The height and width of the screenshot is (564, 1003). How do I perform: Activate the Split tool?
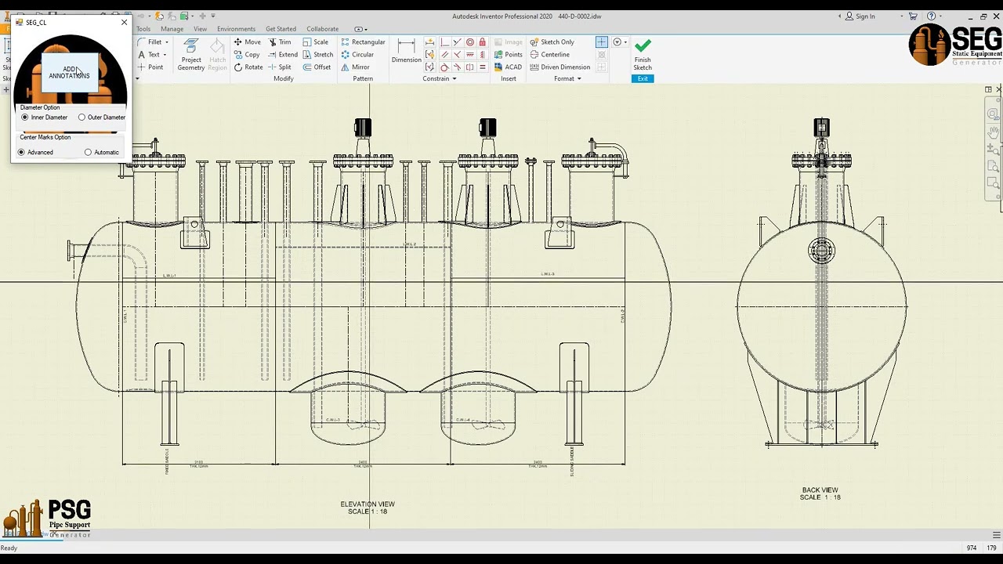[280, 67]
